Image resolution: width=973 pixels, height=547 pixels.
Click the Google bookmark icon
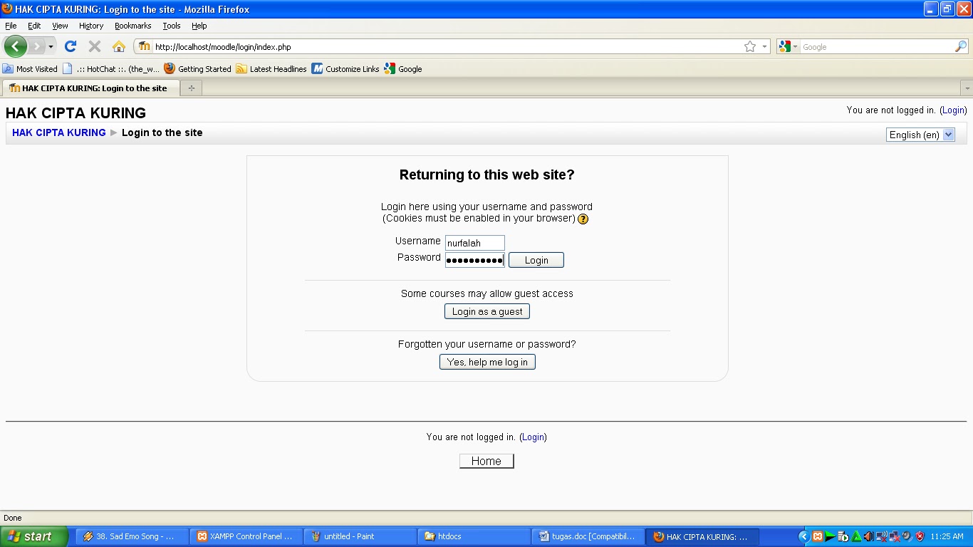pyautogui.click(x=389, y=68)
